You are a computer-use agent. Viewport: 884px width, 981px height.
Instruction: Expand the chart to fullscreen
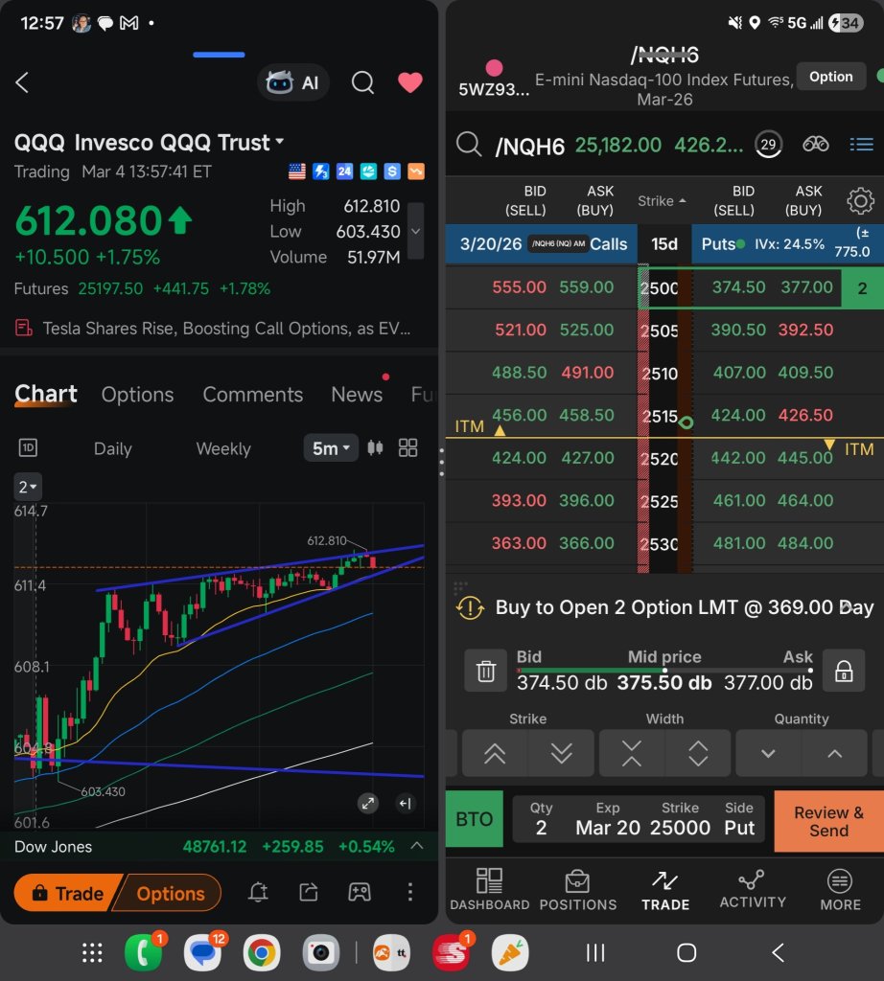(x=367, y=804)
